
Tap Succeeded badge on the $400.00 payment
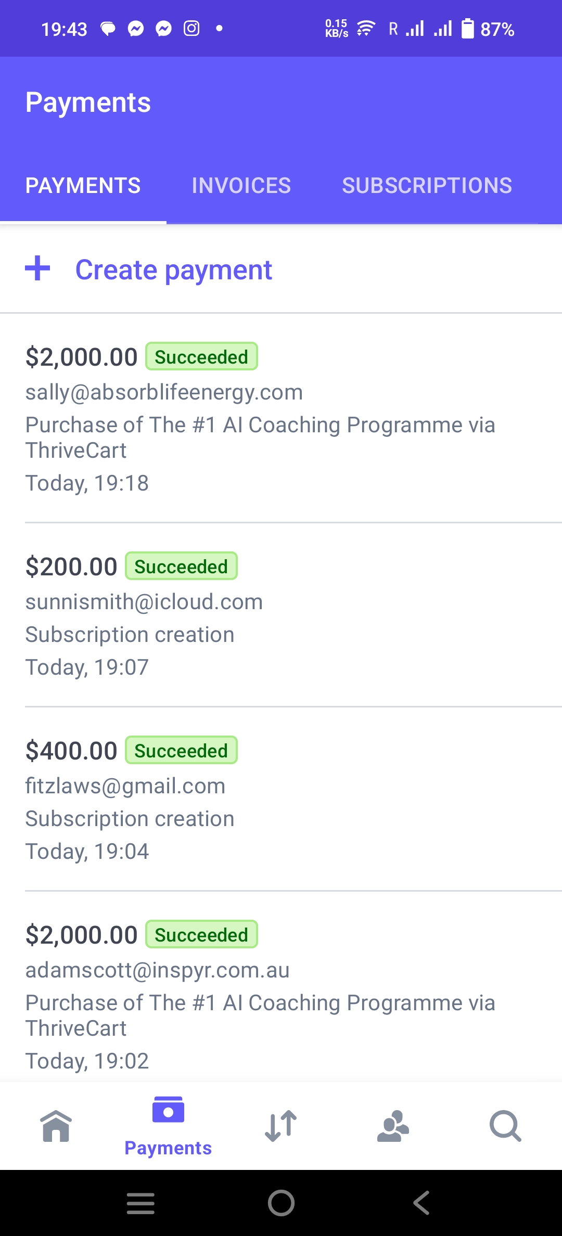181,751
